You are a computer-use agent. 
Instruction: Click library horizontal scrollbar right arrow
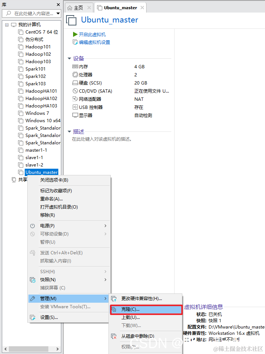pyautogui.click(x=58, y=349)
